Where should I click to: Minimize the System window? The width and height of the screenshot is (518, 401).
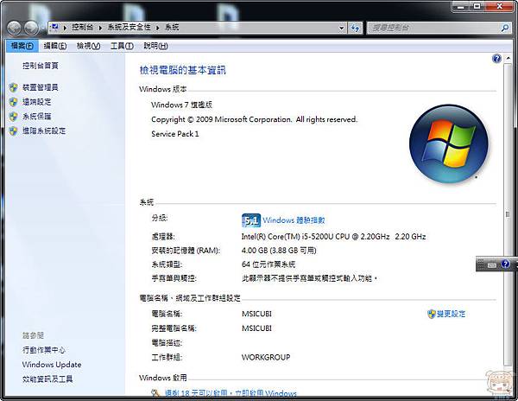461,6
